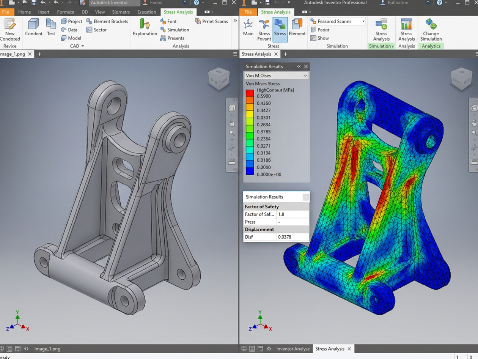Viewport: 478px width, 359px height.
Task: Click the Font item in Analysis panel
Action: pos(168,21)
